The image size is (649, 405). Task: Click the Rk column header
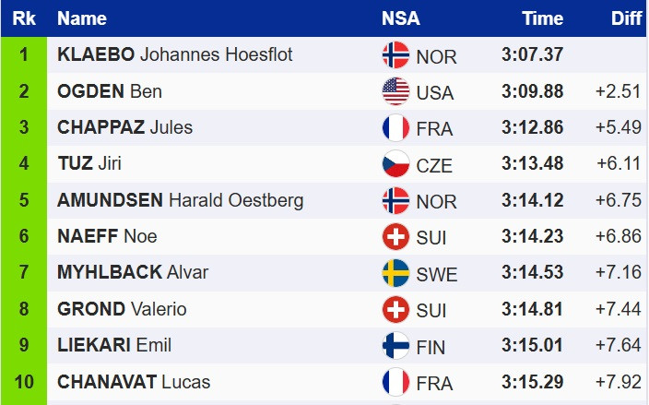coord(23,18)
